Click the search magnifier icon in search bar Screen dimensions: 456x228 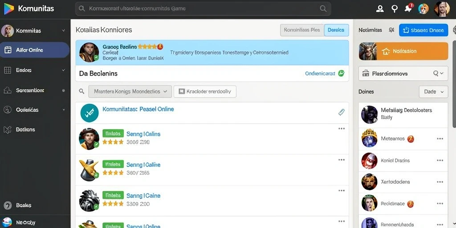323,9
